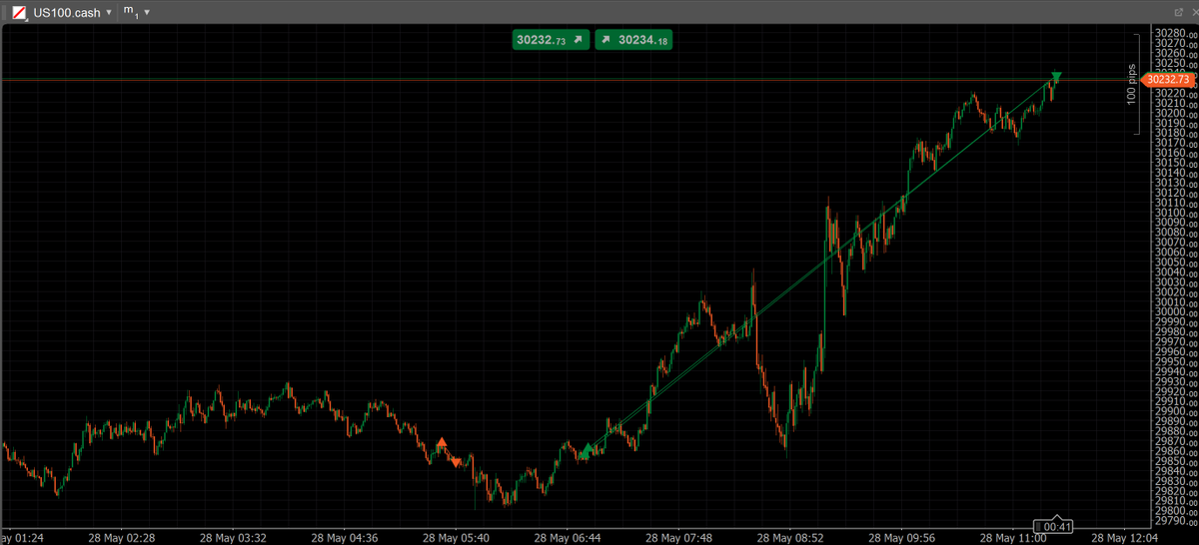
Task: Click the buy button at 30234.18
Action: tap(634, 40)
